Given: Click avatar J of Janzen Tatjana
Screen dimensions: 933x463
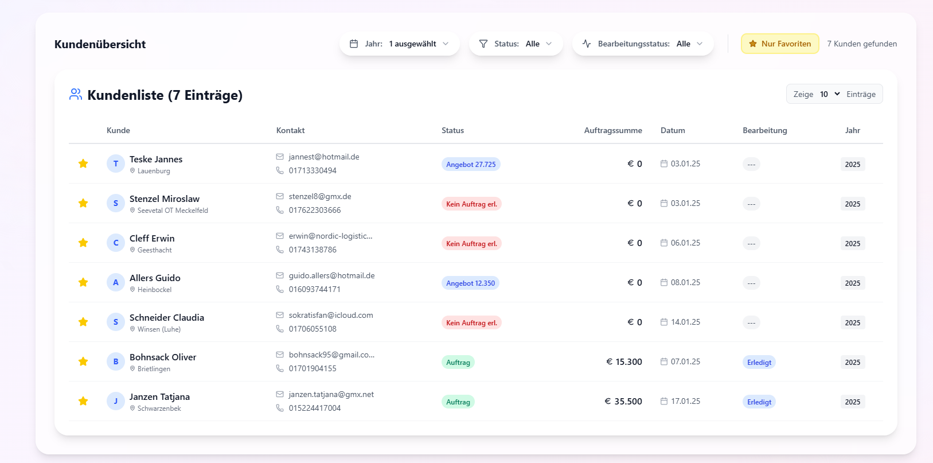Looking at the screenshot, I should click(116, 401).
